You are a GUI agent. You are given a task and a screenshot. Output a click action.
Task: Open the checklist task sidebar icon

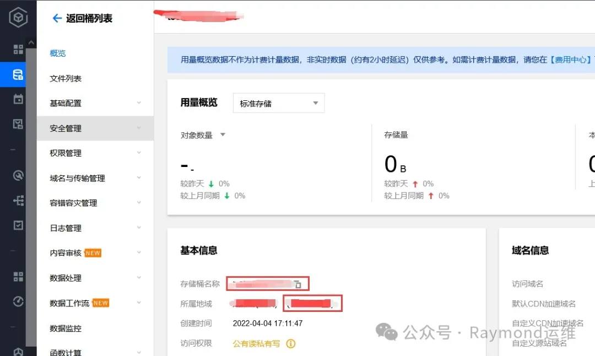tap(18, 225)
